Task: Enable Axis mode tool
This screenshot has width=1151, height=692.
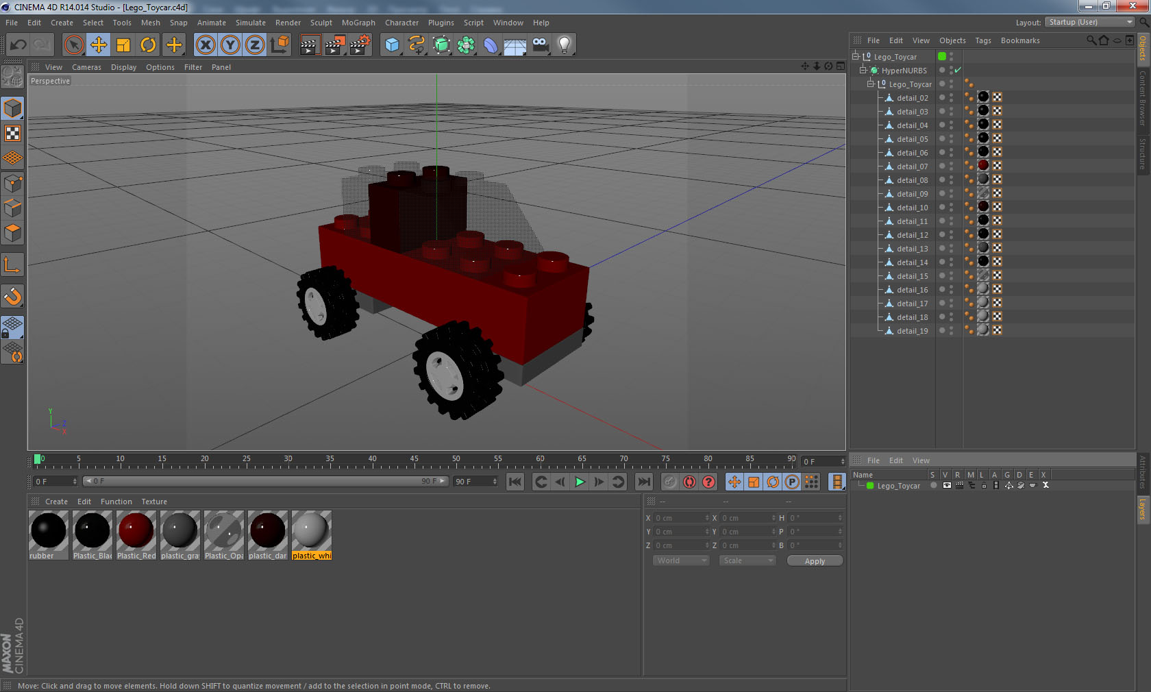Action: 13,265
